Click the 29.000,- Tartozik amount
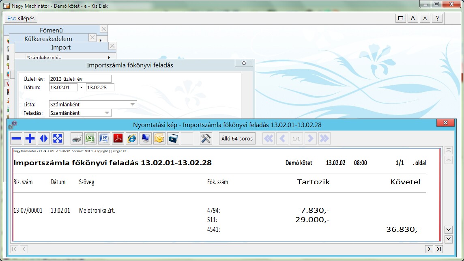 coord(312,220)
